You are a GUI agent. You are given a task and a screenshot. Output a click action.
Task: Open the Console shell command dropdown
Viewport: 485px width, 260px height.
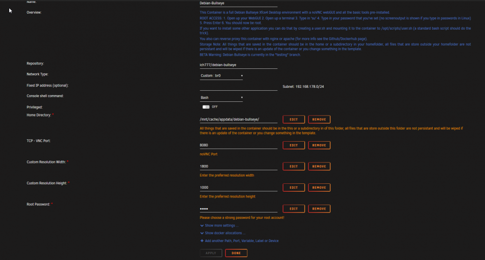coord(221,97)
